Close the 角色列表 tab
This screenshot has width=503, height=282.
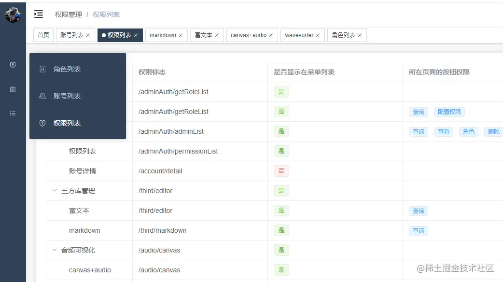tap(360, 35)
